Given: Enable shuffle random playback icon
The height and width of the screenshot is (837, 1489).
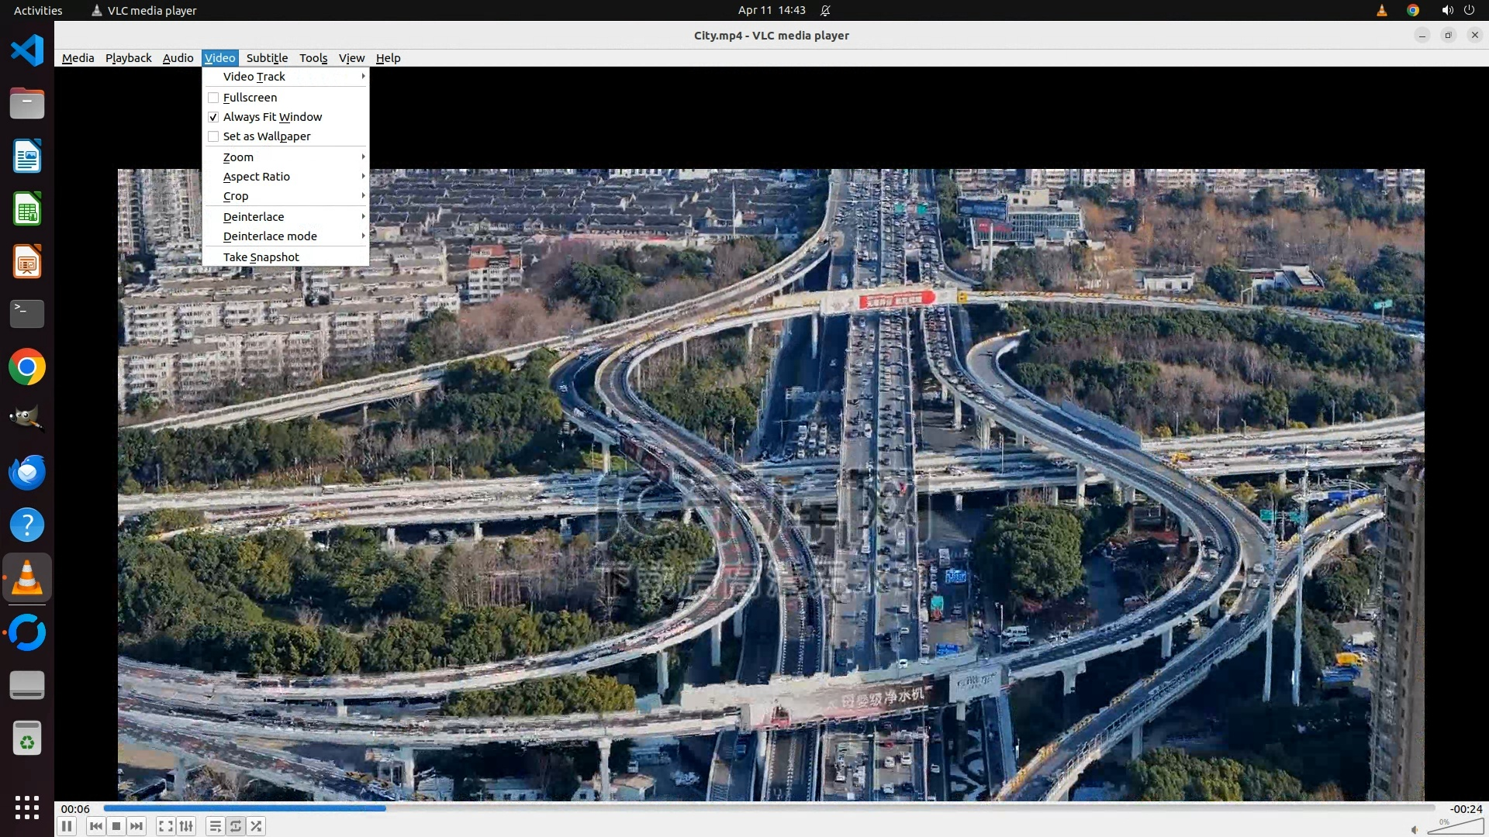Looking at the screenshot, I should (257, 826).
